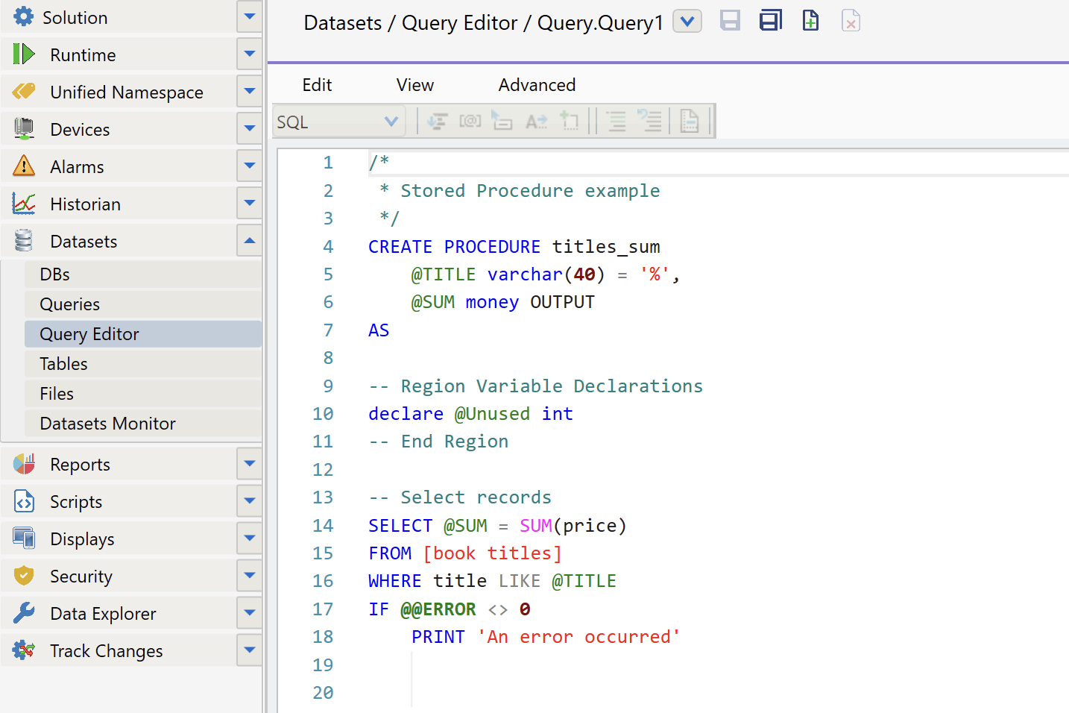Collapse the Datasets section arrow

[250, 241]
